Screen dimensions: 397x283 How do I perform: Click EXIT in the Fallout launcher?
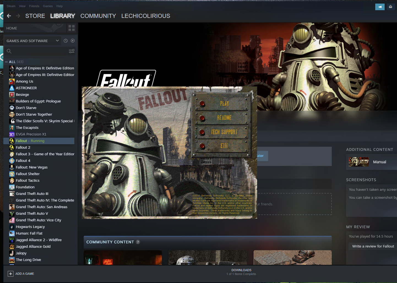click(x=222, y=146)
